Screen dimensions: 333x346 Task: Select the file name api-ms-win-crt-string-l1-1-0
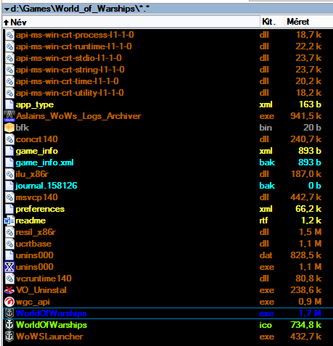(x=70, y=70)
